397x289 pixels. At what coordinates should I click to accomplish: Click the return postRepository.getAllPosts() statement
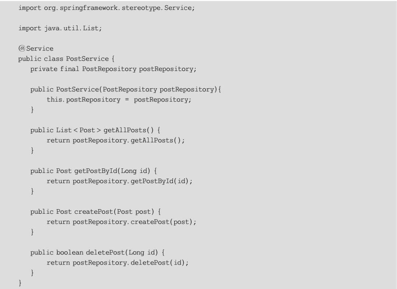point(115,141)
